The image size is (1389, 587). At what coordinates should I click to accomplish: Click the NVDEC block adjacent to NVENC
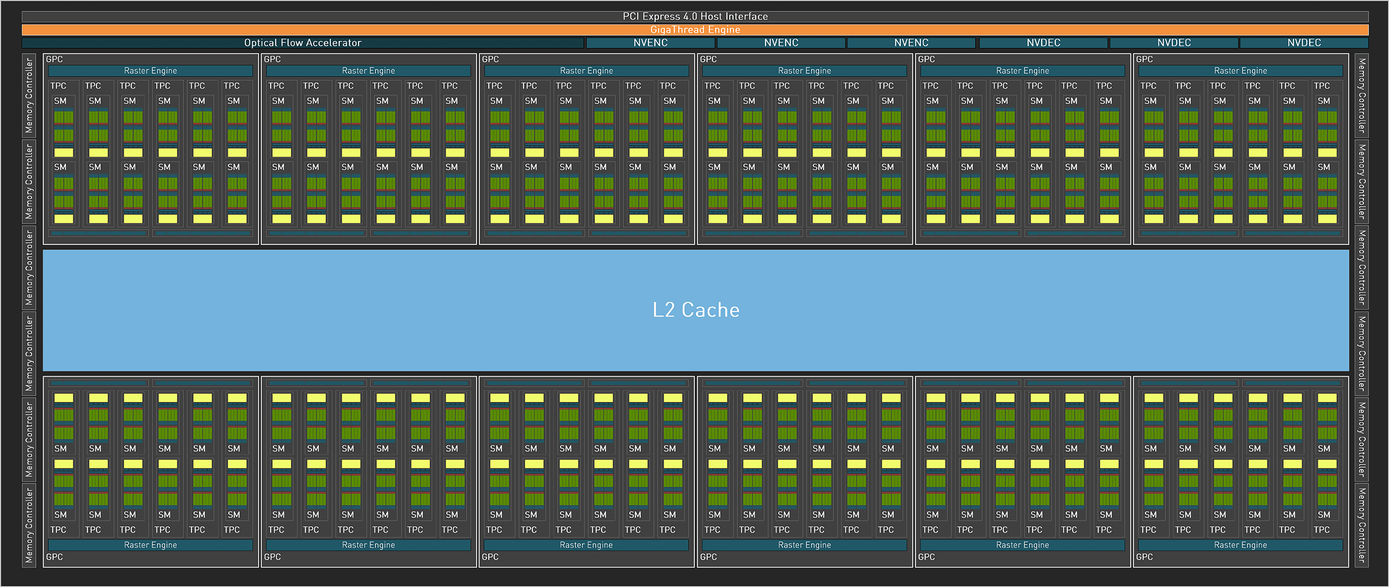(1043, 43)
